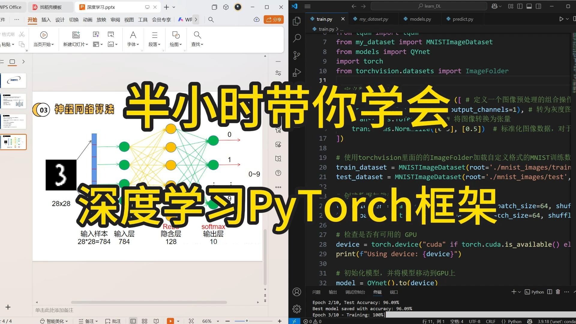
Task: Switch WPS to normal view mode
Action: [133, 321]
